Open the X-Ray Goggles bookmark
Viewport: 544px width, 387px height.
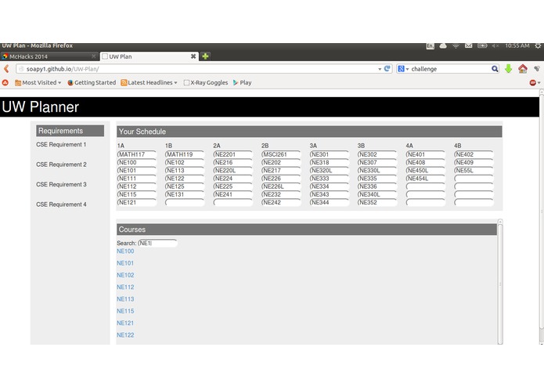click(x=206, y=82)
